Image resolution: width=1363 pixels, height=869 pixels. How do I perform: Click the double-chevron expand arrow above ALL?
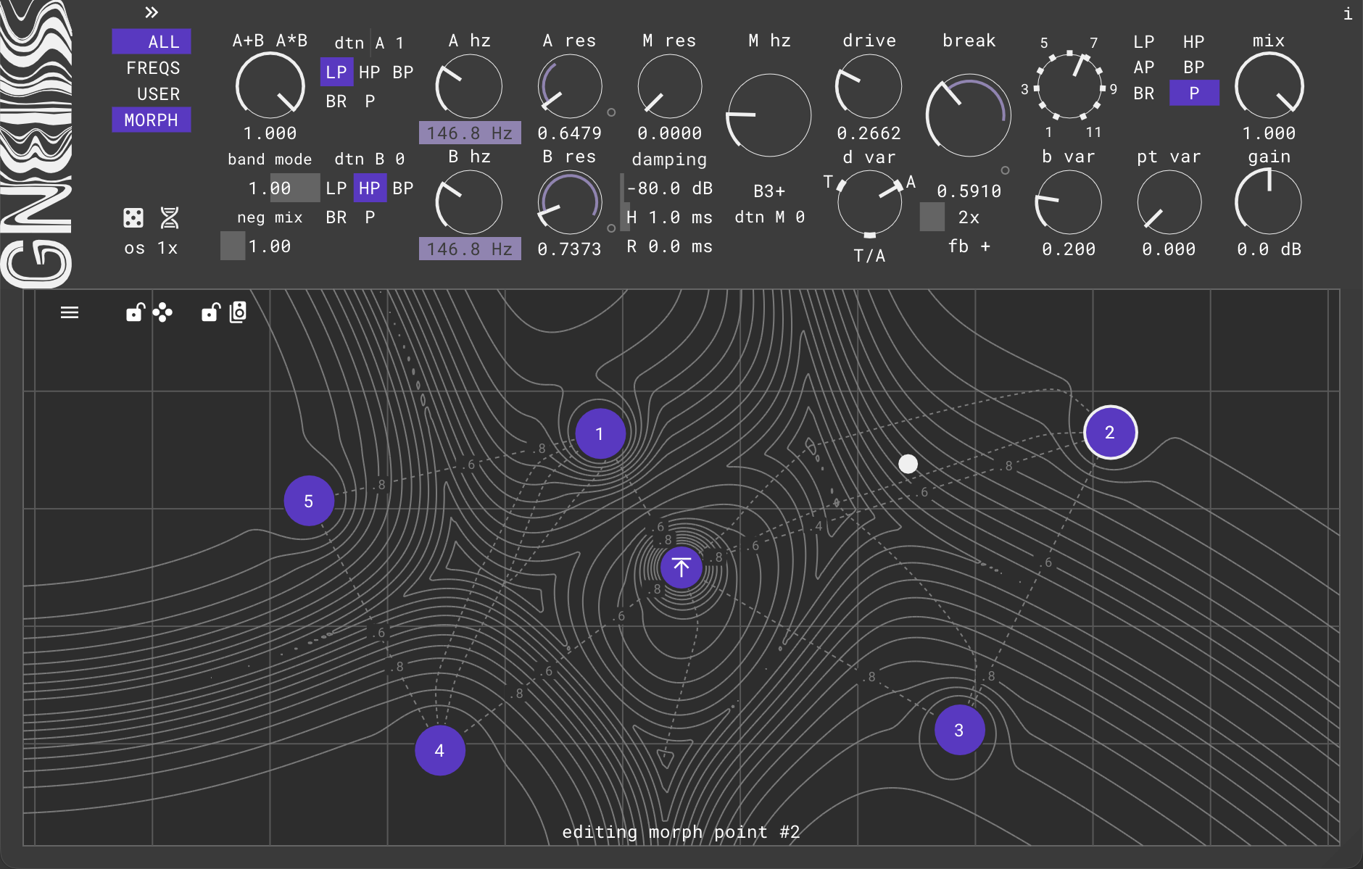point(151,12)
